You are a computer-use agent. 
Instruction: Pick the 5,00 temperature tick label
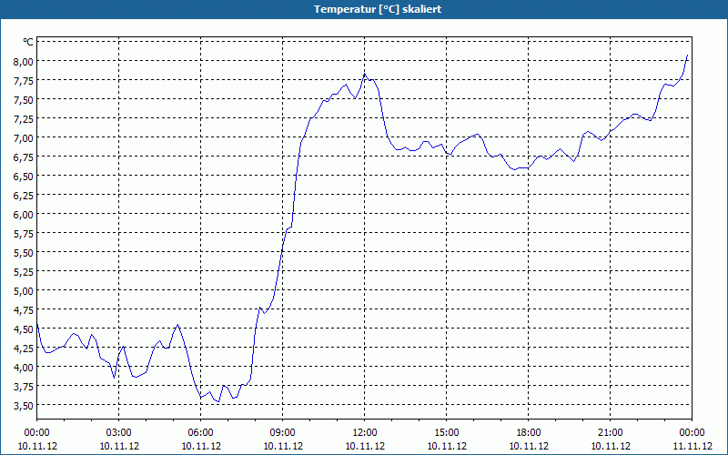coord(24,290)
